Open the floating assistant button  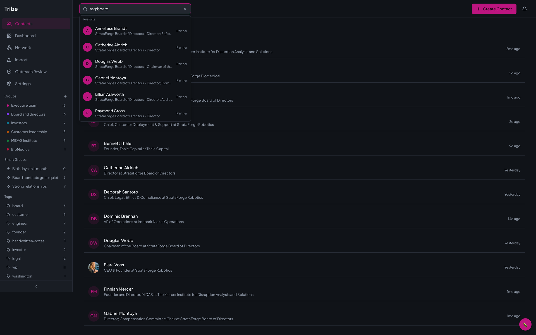coord(525,324)
